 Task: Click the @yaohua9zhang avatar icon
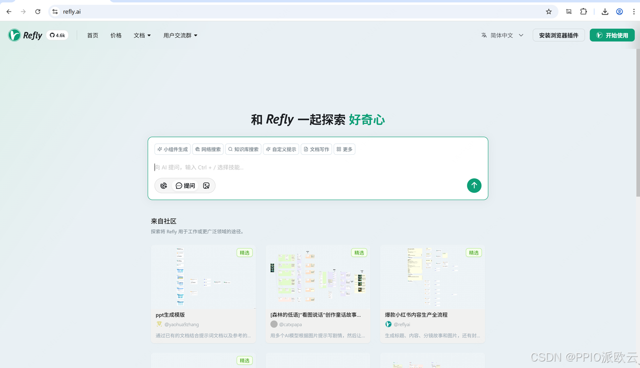(159, 325)
